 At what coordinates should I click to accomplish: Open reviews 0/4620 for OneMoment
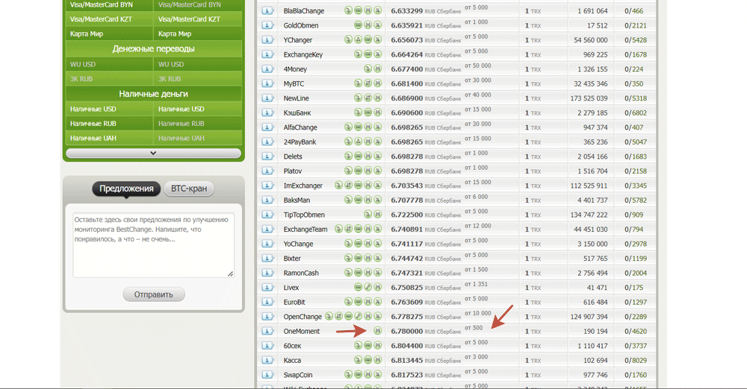(x=636, y=332)
